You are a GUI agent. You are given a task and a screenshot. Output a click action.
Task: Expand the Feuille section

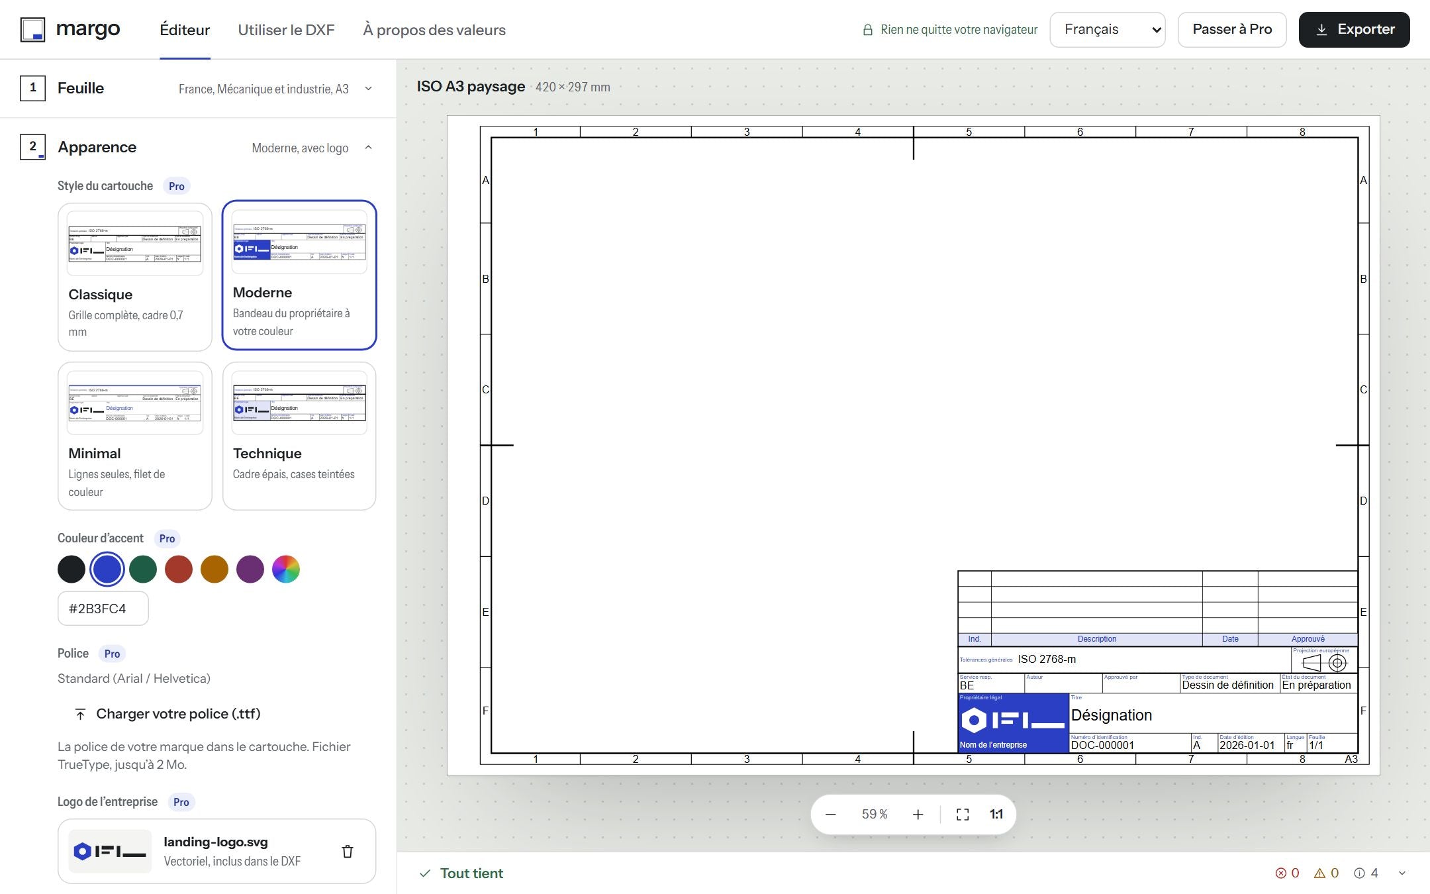[198, 88]
